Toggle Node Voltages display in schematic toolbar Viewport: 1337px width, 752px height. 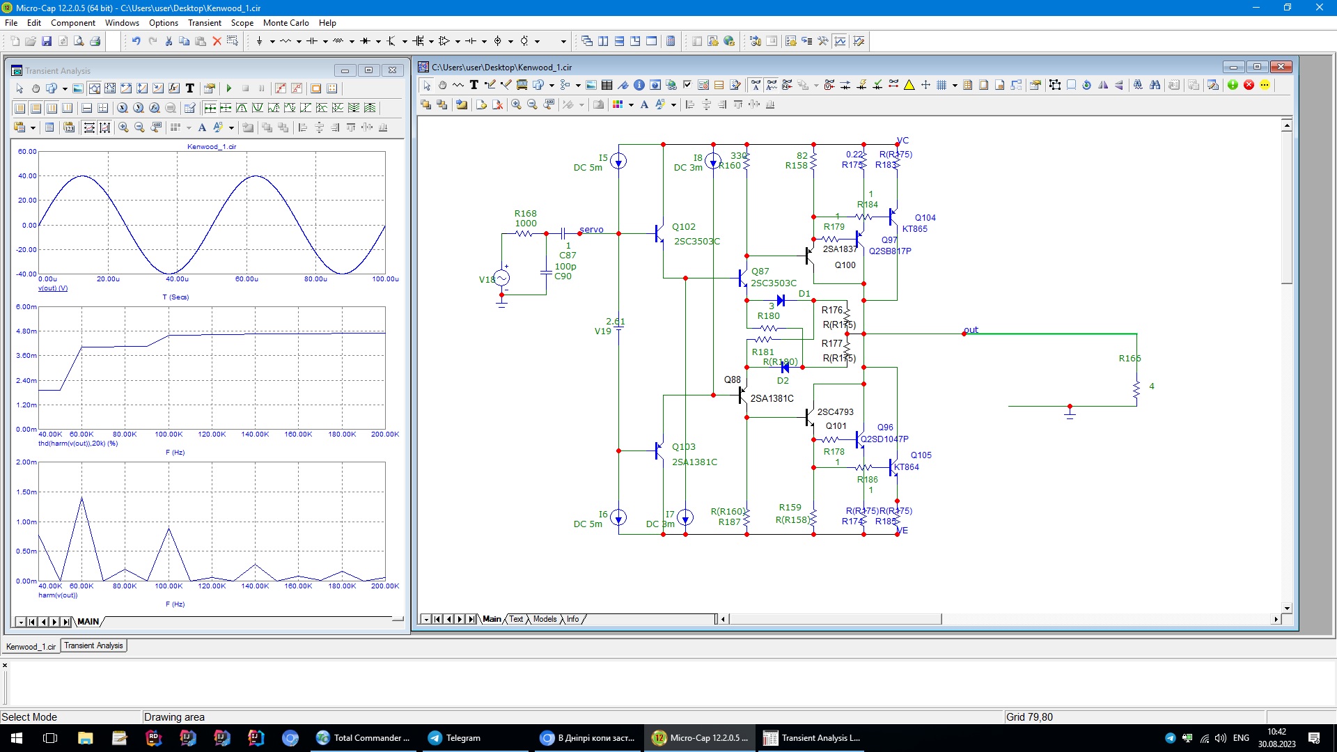click(x=829, y=85)
